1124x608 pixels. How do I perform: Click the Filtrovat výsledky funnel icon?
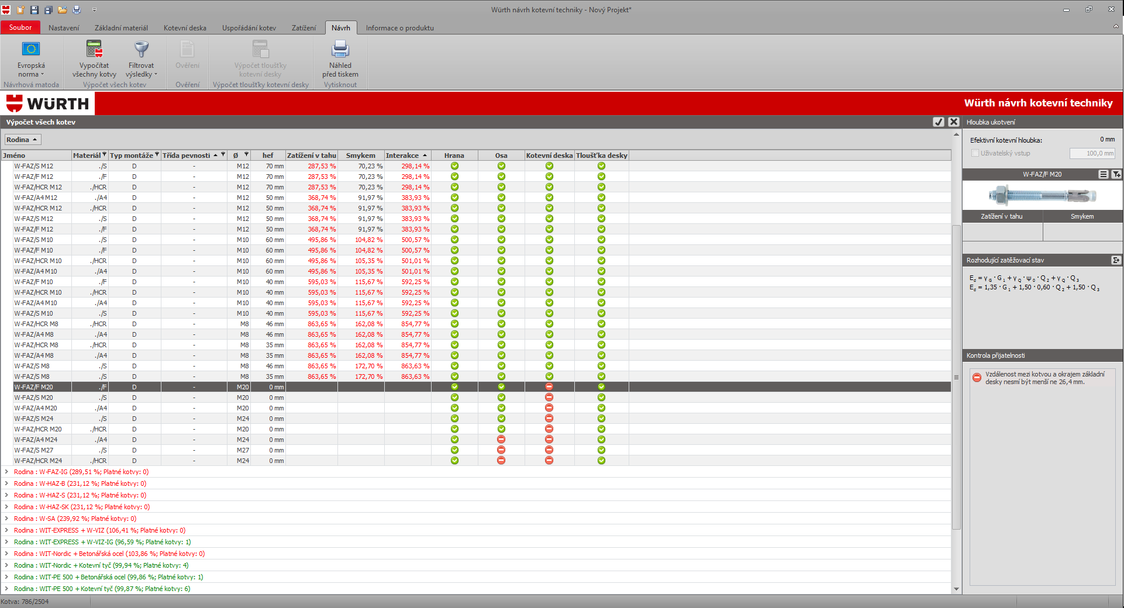coord(142,49)
